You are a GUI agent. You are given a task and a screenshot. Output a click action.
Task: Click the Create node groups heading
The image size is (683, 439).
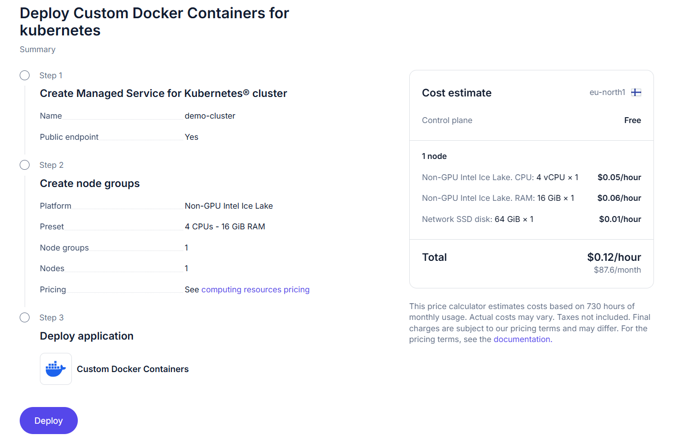(90, 184)
